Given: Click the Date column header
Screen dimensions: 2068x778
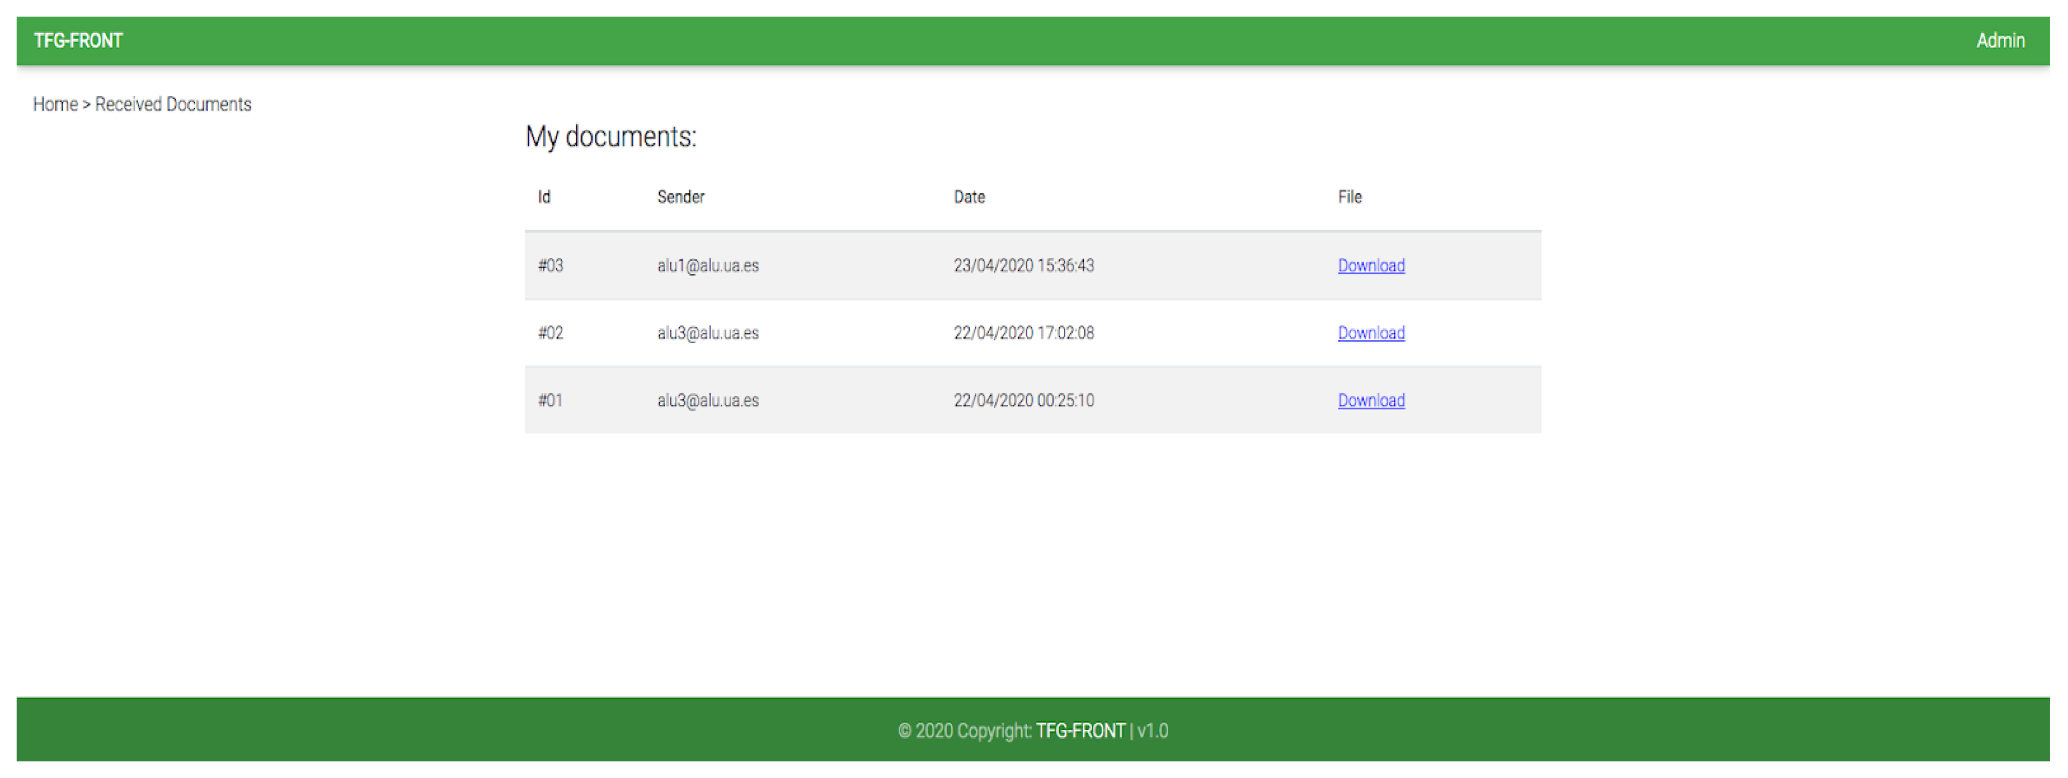Looking at the screenshot, I should tap(968, 197).
